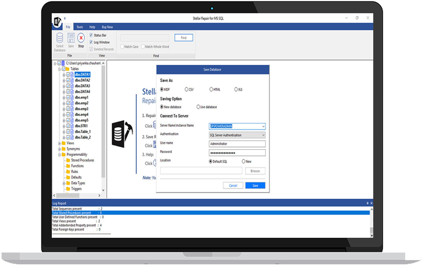Expand the Synonyms tree node
Screen dimensions: 425x268
pyautogui.click(x=59, y=149)
